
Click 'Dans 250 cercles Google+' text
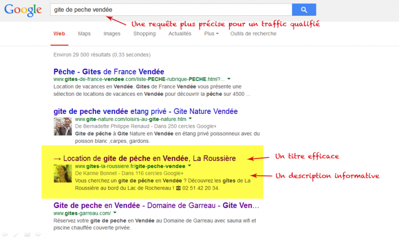pyautogui.click(x=185, y=127)
